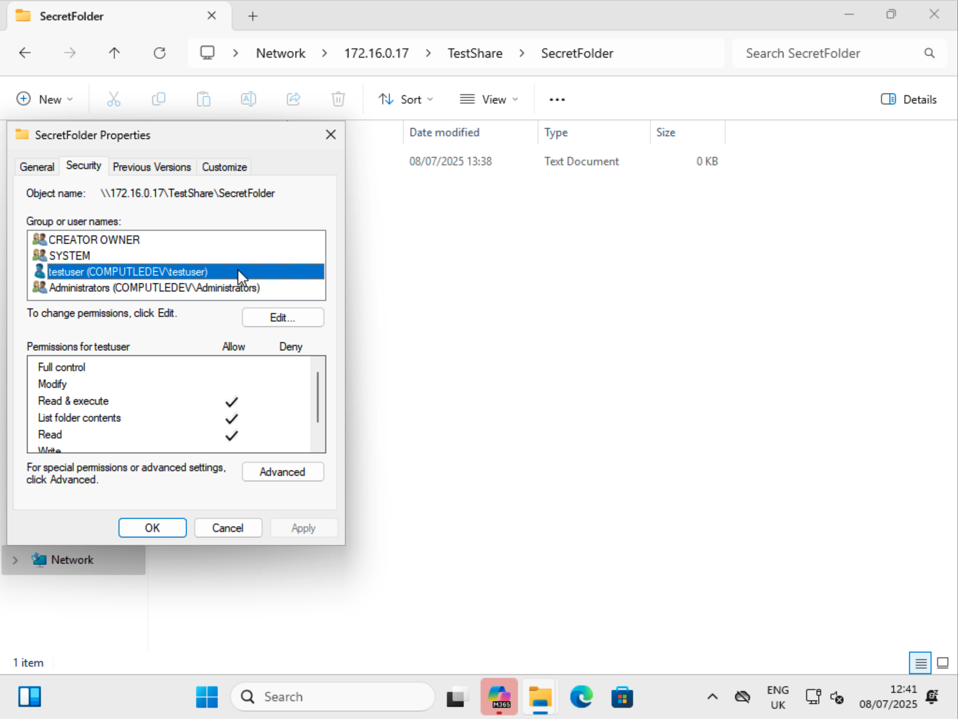
Task: Toggle the Details pane button
Action: click(x=909, y=100)
